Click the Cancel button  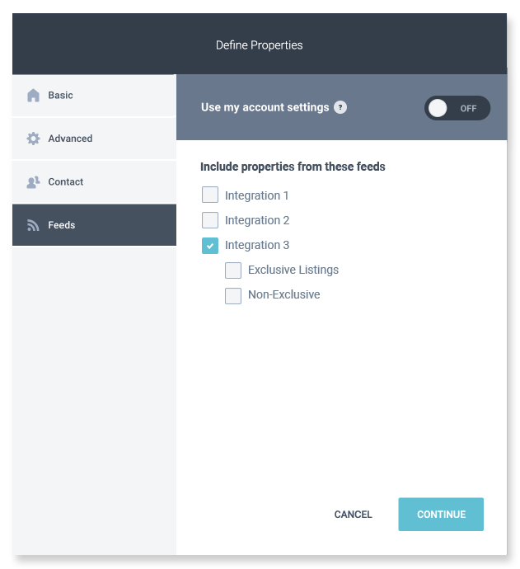(x=353, y=515)
